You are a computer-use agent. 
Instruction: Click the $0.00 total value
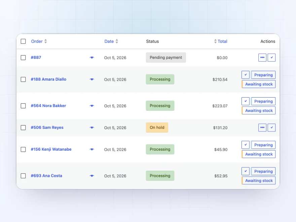click(x=222, y=58)
